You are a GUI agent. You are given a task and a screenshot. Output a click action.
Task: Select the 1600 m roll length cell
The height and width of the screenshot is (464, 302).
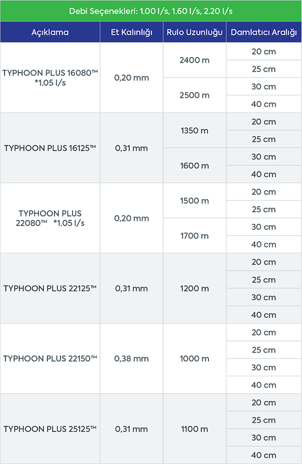[194, 165]
